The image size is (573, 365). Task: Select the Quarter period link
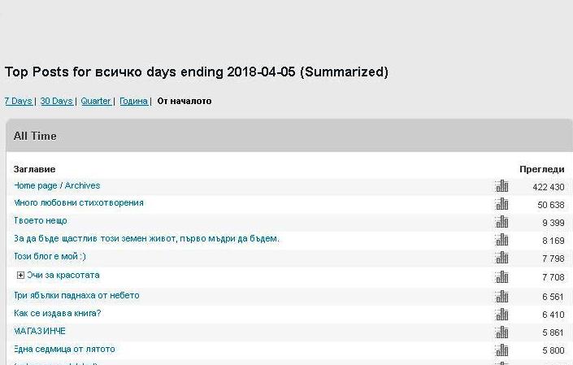(x=96, y=102)
